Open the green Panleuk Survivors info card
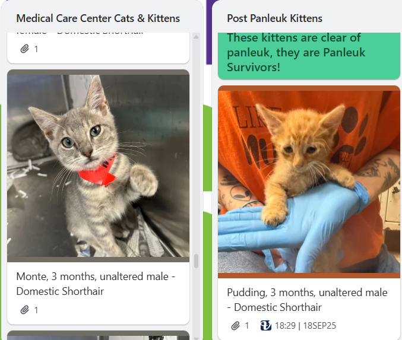Viewport: 402px width, 340px height. click(309, 55)
